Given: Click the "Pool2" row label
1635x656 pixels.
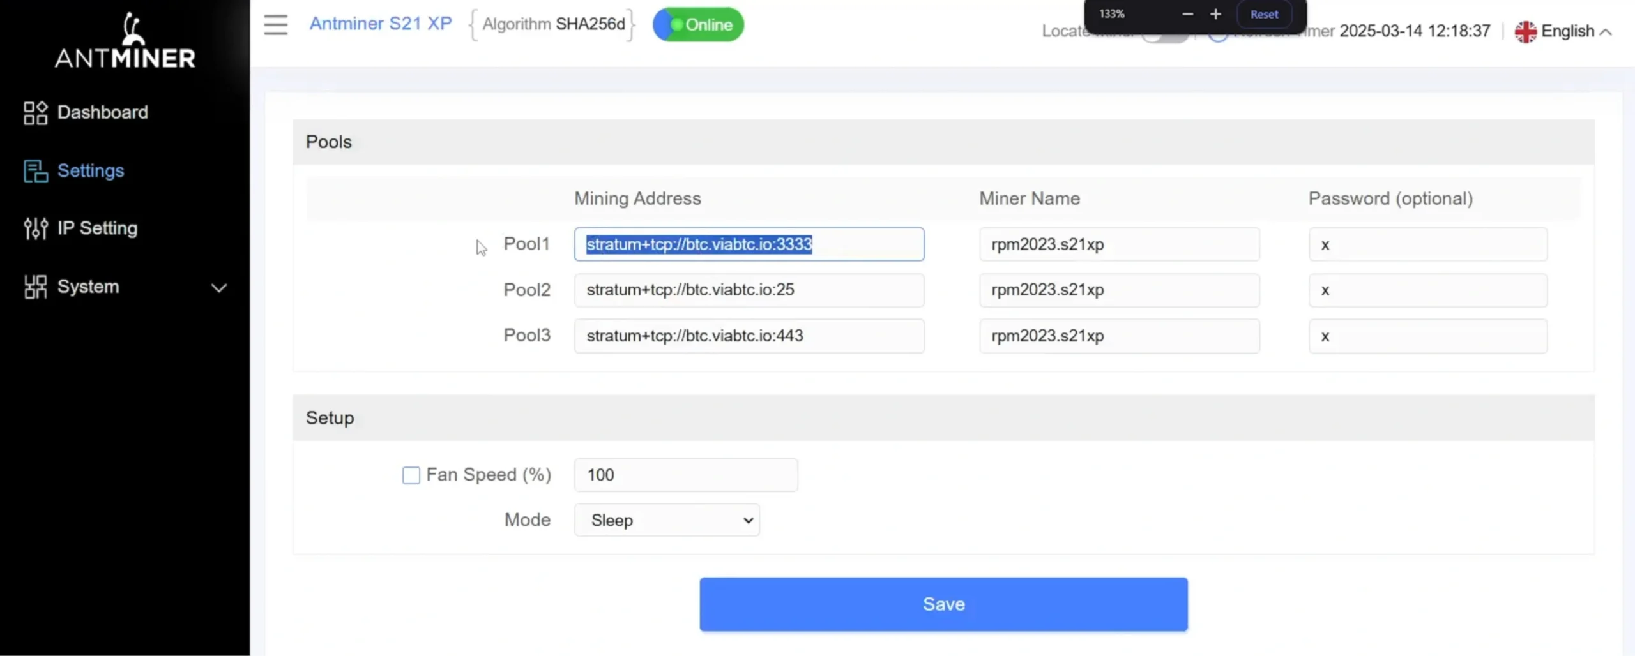Looking at the screenshot, I should tap(527, 290).
